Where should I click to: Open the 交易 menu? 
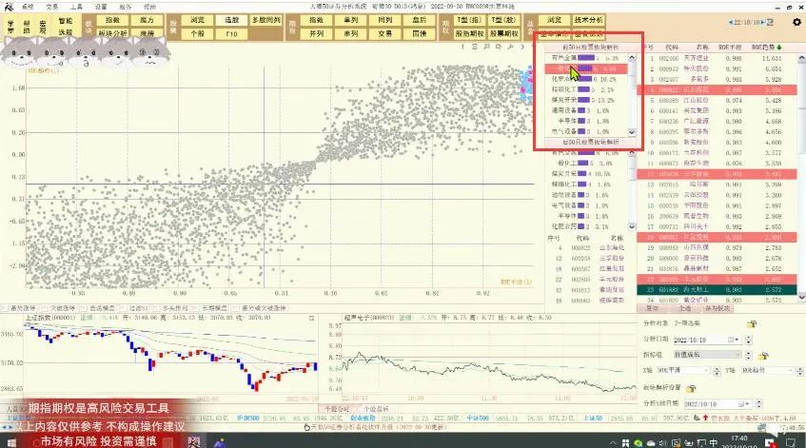click(52, 7)
